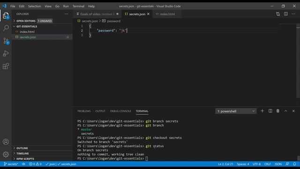Close the secrets.json tab
Screen dimensions: 300x169
point(148,14)
